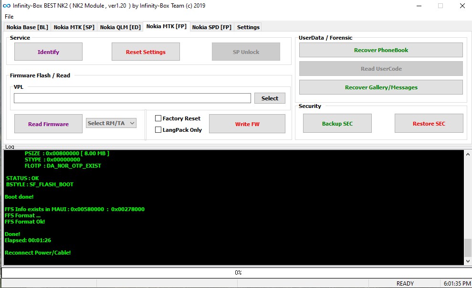472x288 pixels.
Task: Click the VPL file path field
Action: [x=132, y=98]
